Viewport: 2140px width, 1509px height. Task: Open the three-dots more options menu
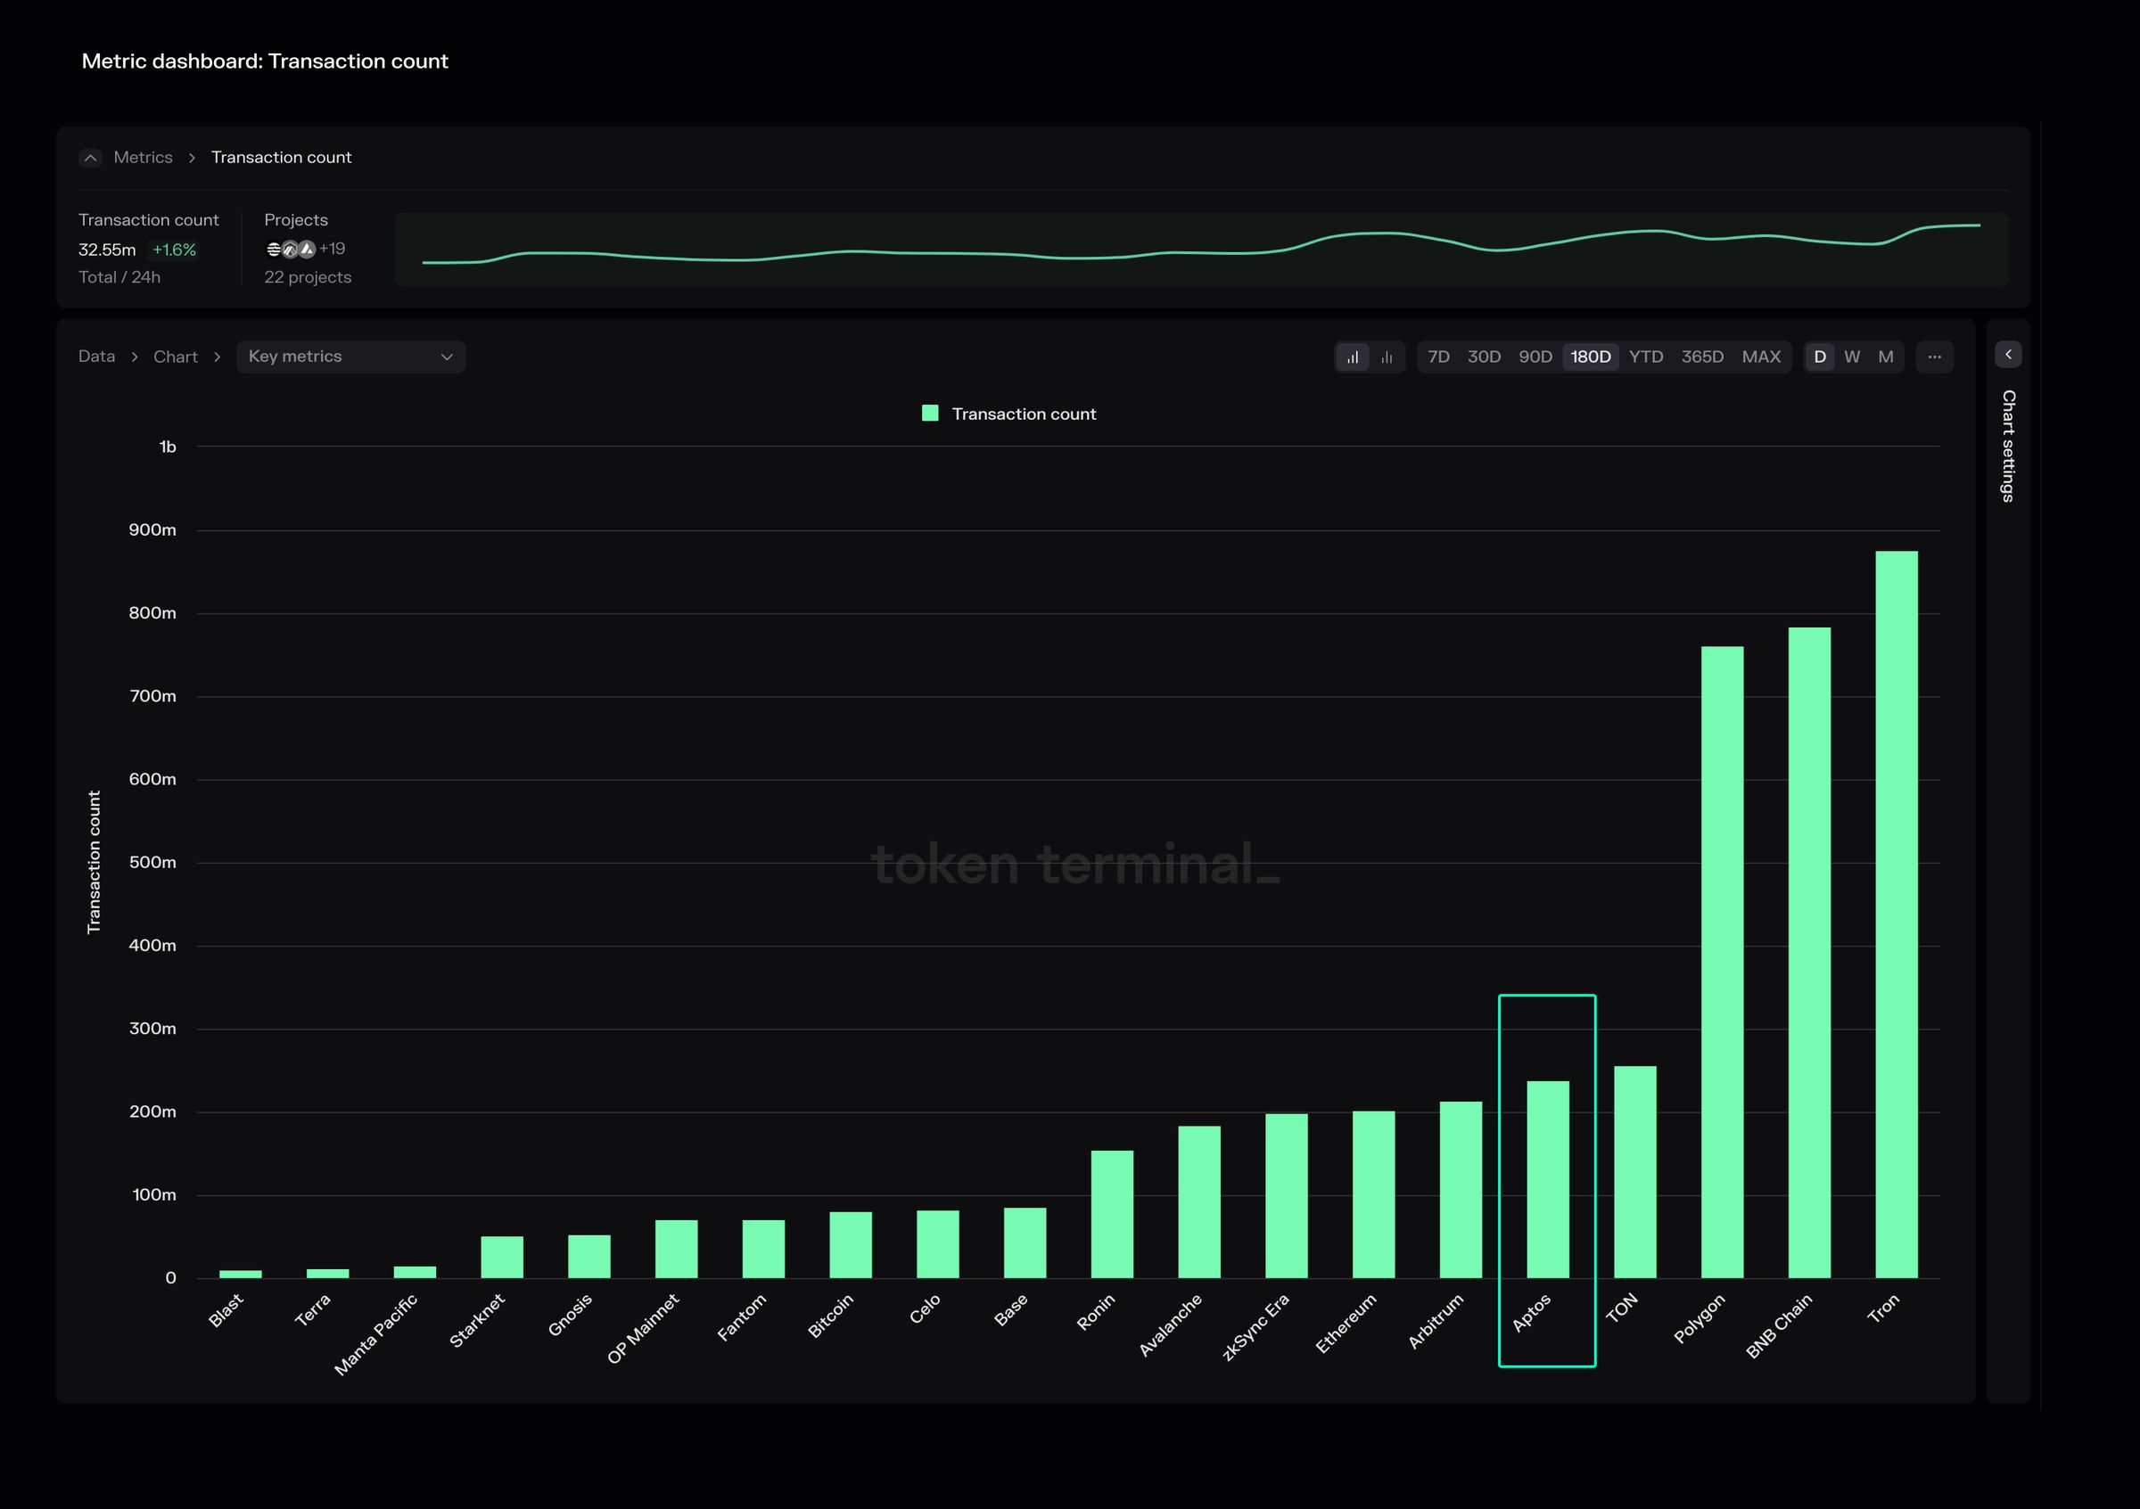tap(1934, 357)
